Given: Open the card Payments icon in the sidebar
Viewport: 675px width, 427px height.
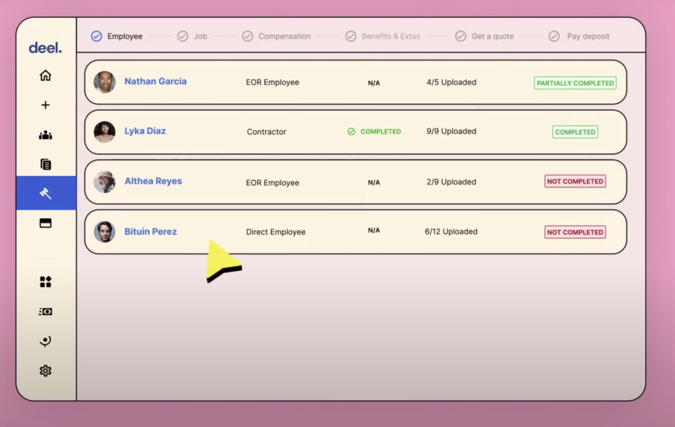Looking at the screenshot, I should click(45, 223).
